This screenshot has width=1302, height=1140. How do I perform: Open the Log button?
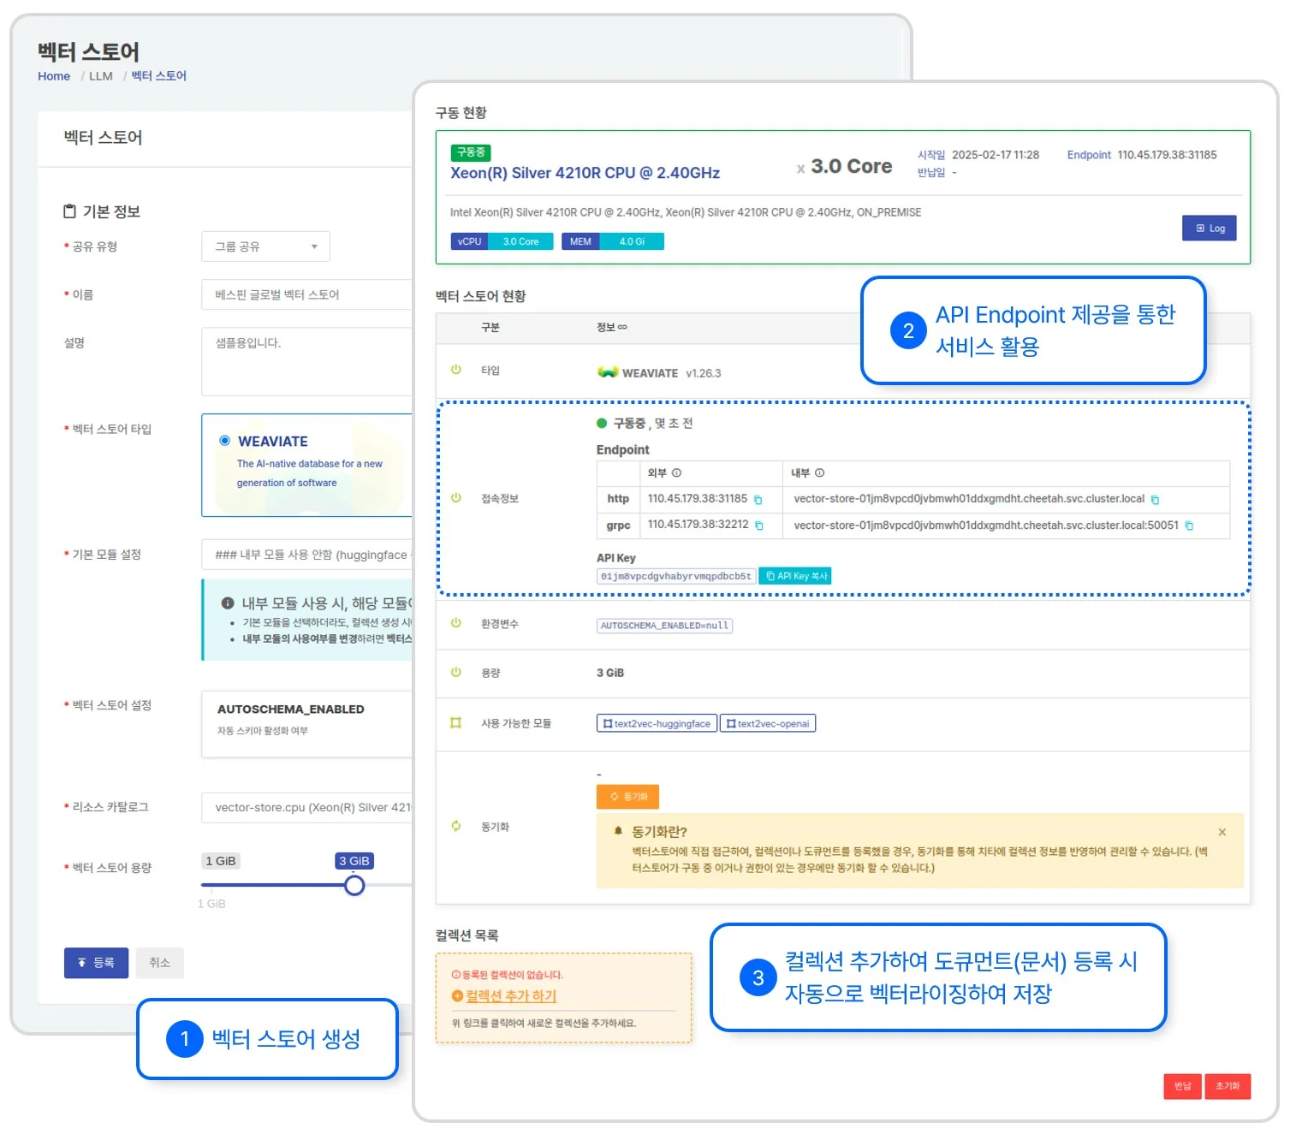click(1209, 229)
